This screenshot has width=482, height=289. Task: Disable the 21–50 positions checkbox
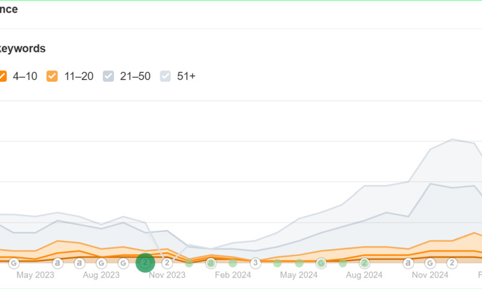108,76
